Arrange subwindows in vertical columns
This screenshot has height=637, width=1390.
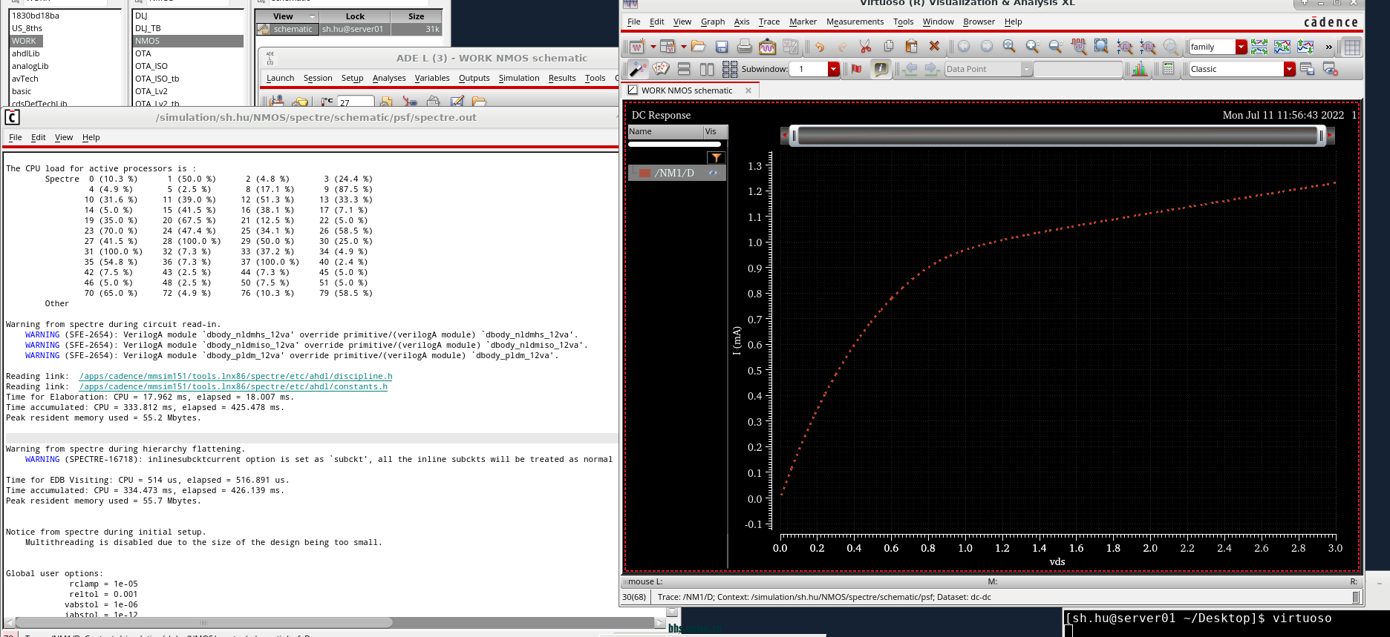pos(707,69)
